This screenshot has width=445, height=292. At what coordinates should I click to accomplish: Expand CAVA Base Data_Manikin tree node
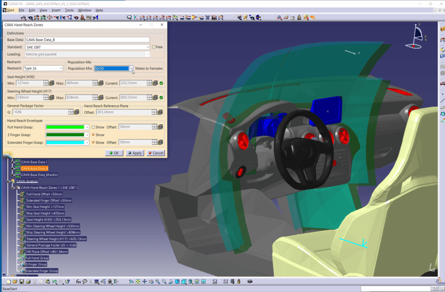click(x=13, y=175)
